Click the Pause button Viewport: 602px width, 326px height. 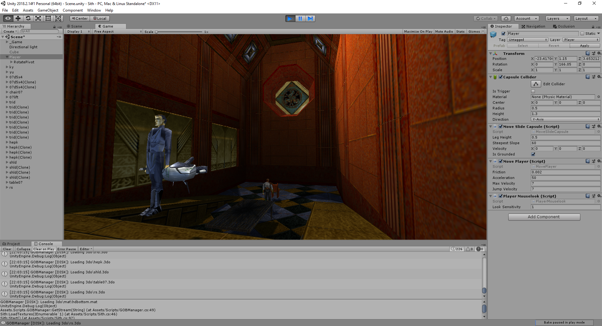(300, 18)
